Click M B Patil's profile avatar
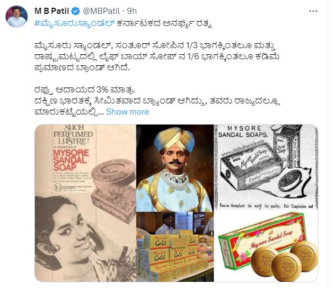The image size is (334, 289). [17, 17]
